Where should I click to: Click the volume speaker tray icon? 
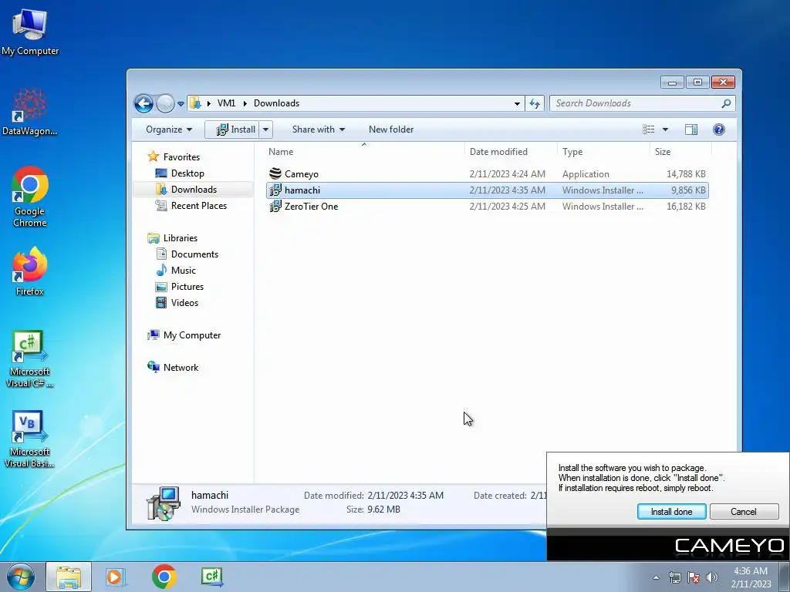click(712, 577)
